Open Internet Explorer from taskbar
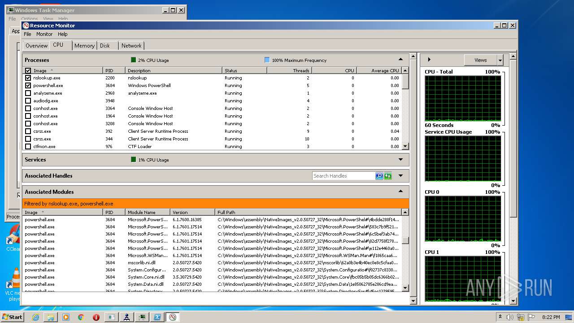The width and height of the screenshot is (574, 323). tap(36, 317)
